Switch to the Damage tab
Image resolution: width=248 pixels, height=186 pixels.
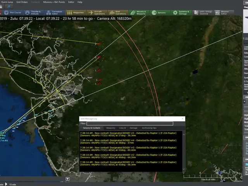point(133,128)
